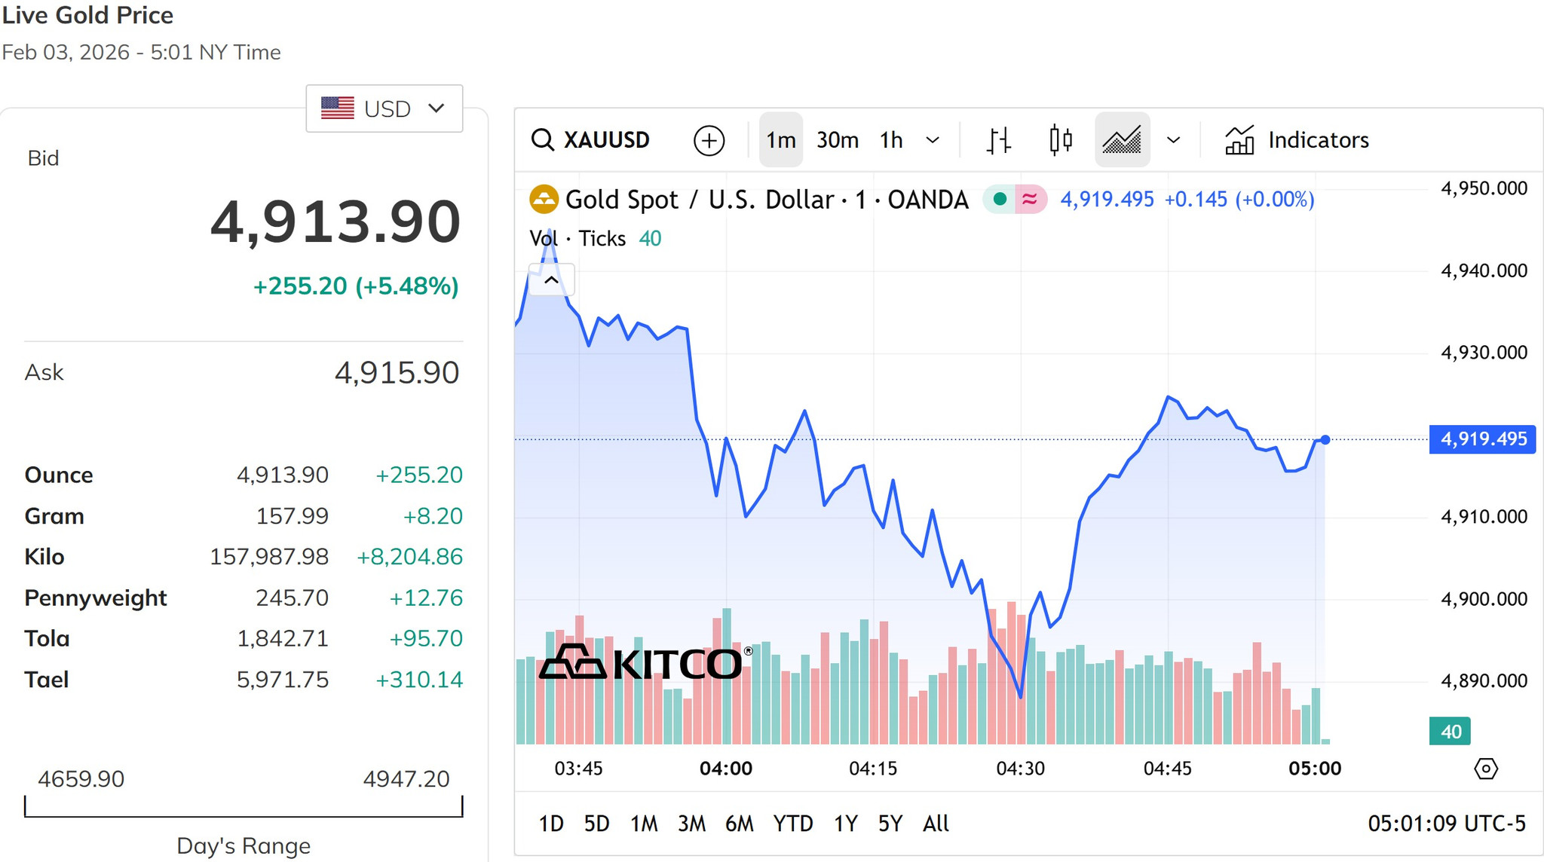Click the XAUUSD symbol search icon
The image size is (1544, 862).
click(542, 140)
